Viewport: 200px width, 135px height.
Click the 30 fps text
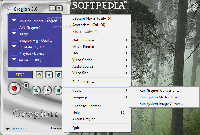point(24,34)
